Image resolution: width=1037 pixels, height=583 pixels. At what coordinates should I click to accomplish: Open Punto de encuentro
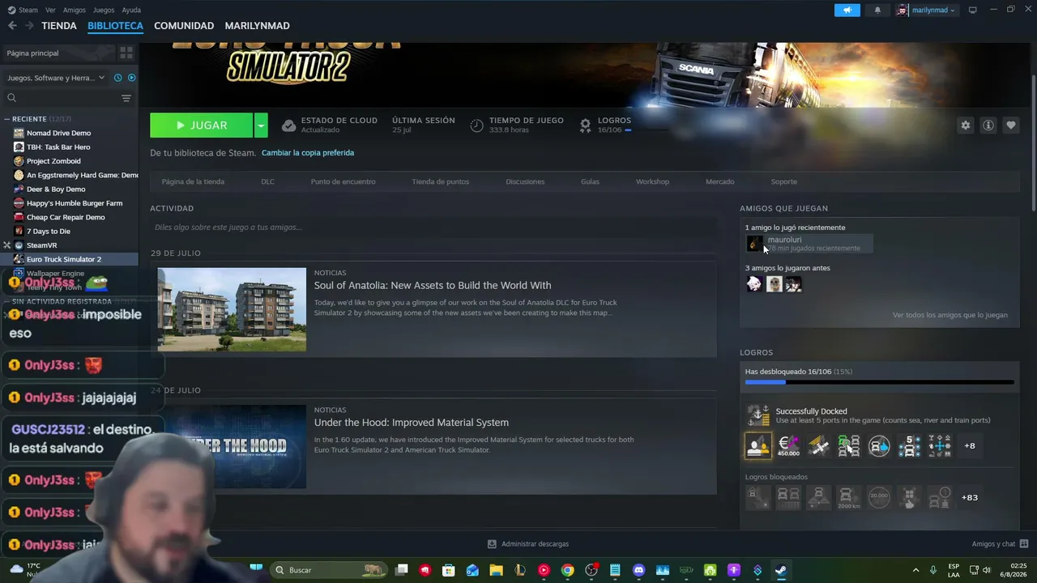click(343, 181)
